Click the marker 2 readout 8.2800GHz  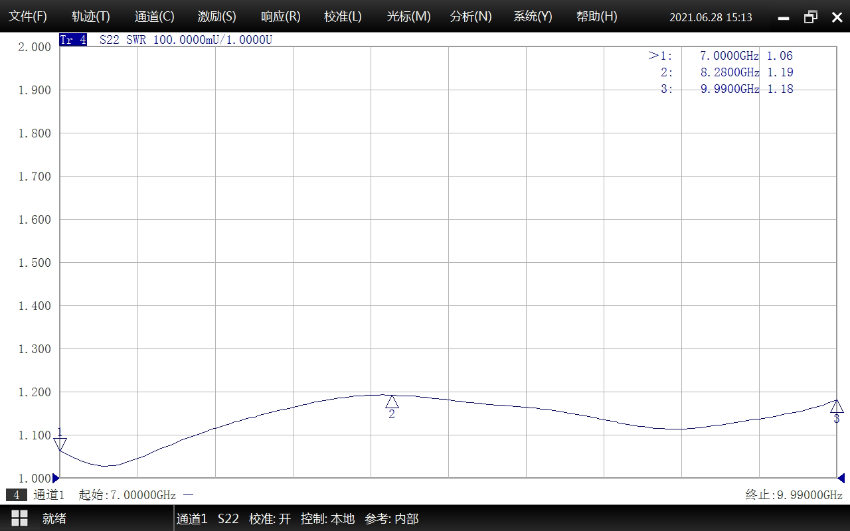pos(729,72)
